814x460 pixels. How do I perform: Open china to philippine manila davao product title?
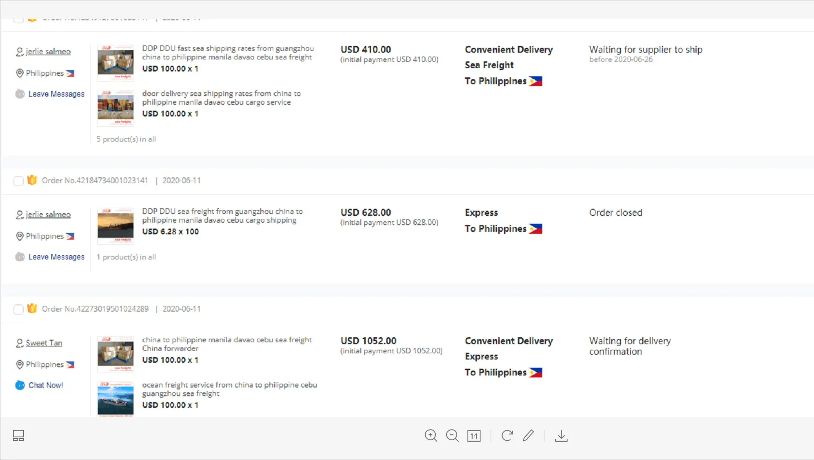click(x=226, y=344)
